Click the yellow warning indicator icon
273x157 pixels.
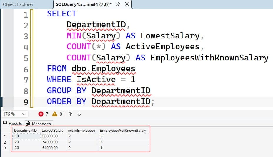55,114
